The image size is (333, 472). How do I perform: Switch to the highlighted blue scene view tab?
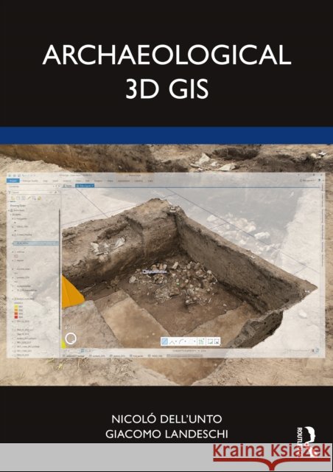(85, 186)
